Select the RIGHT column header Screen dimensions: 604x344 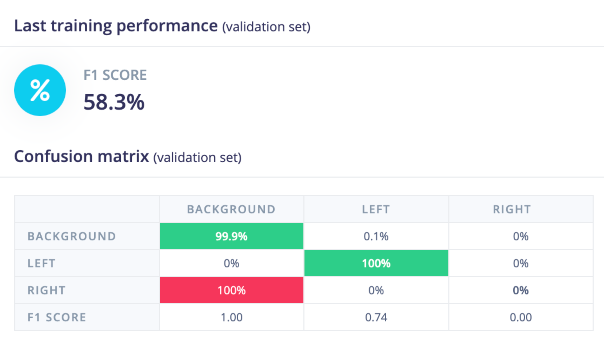click(512, 210)
